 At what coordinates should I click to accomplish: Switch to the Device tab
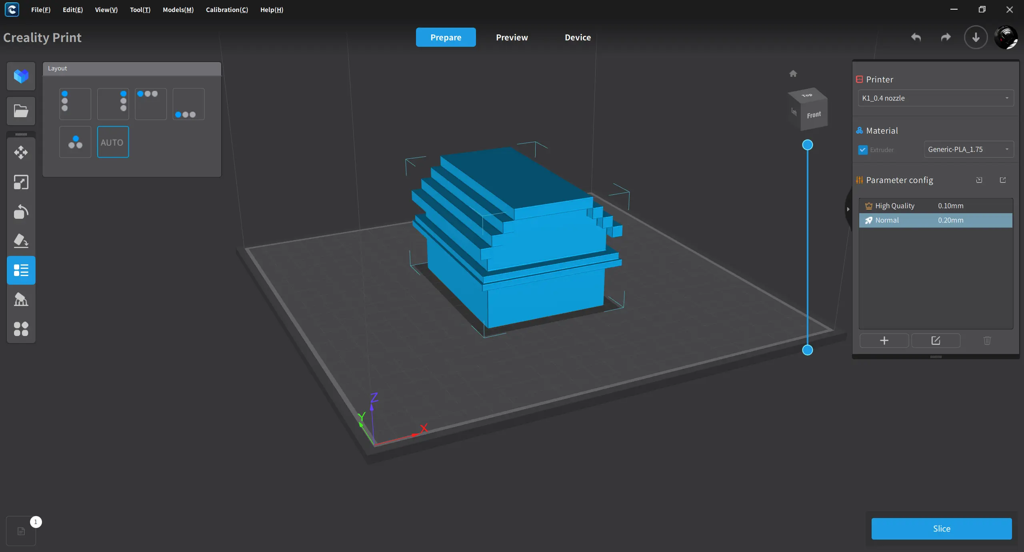tap(578, 37)
